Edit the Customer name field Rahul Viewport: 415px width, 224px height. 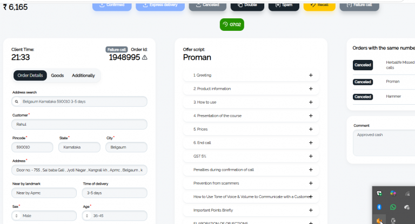pyautogui.click(x=79, y=124)
